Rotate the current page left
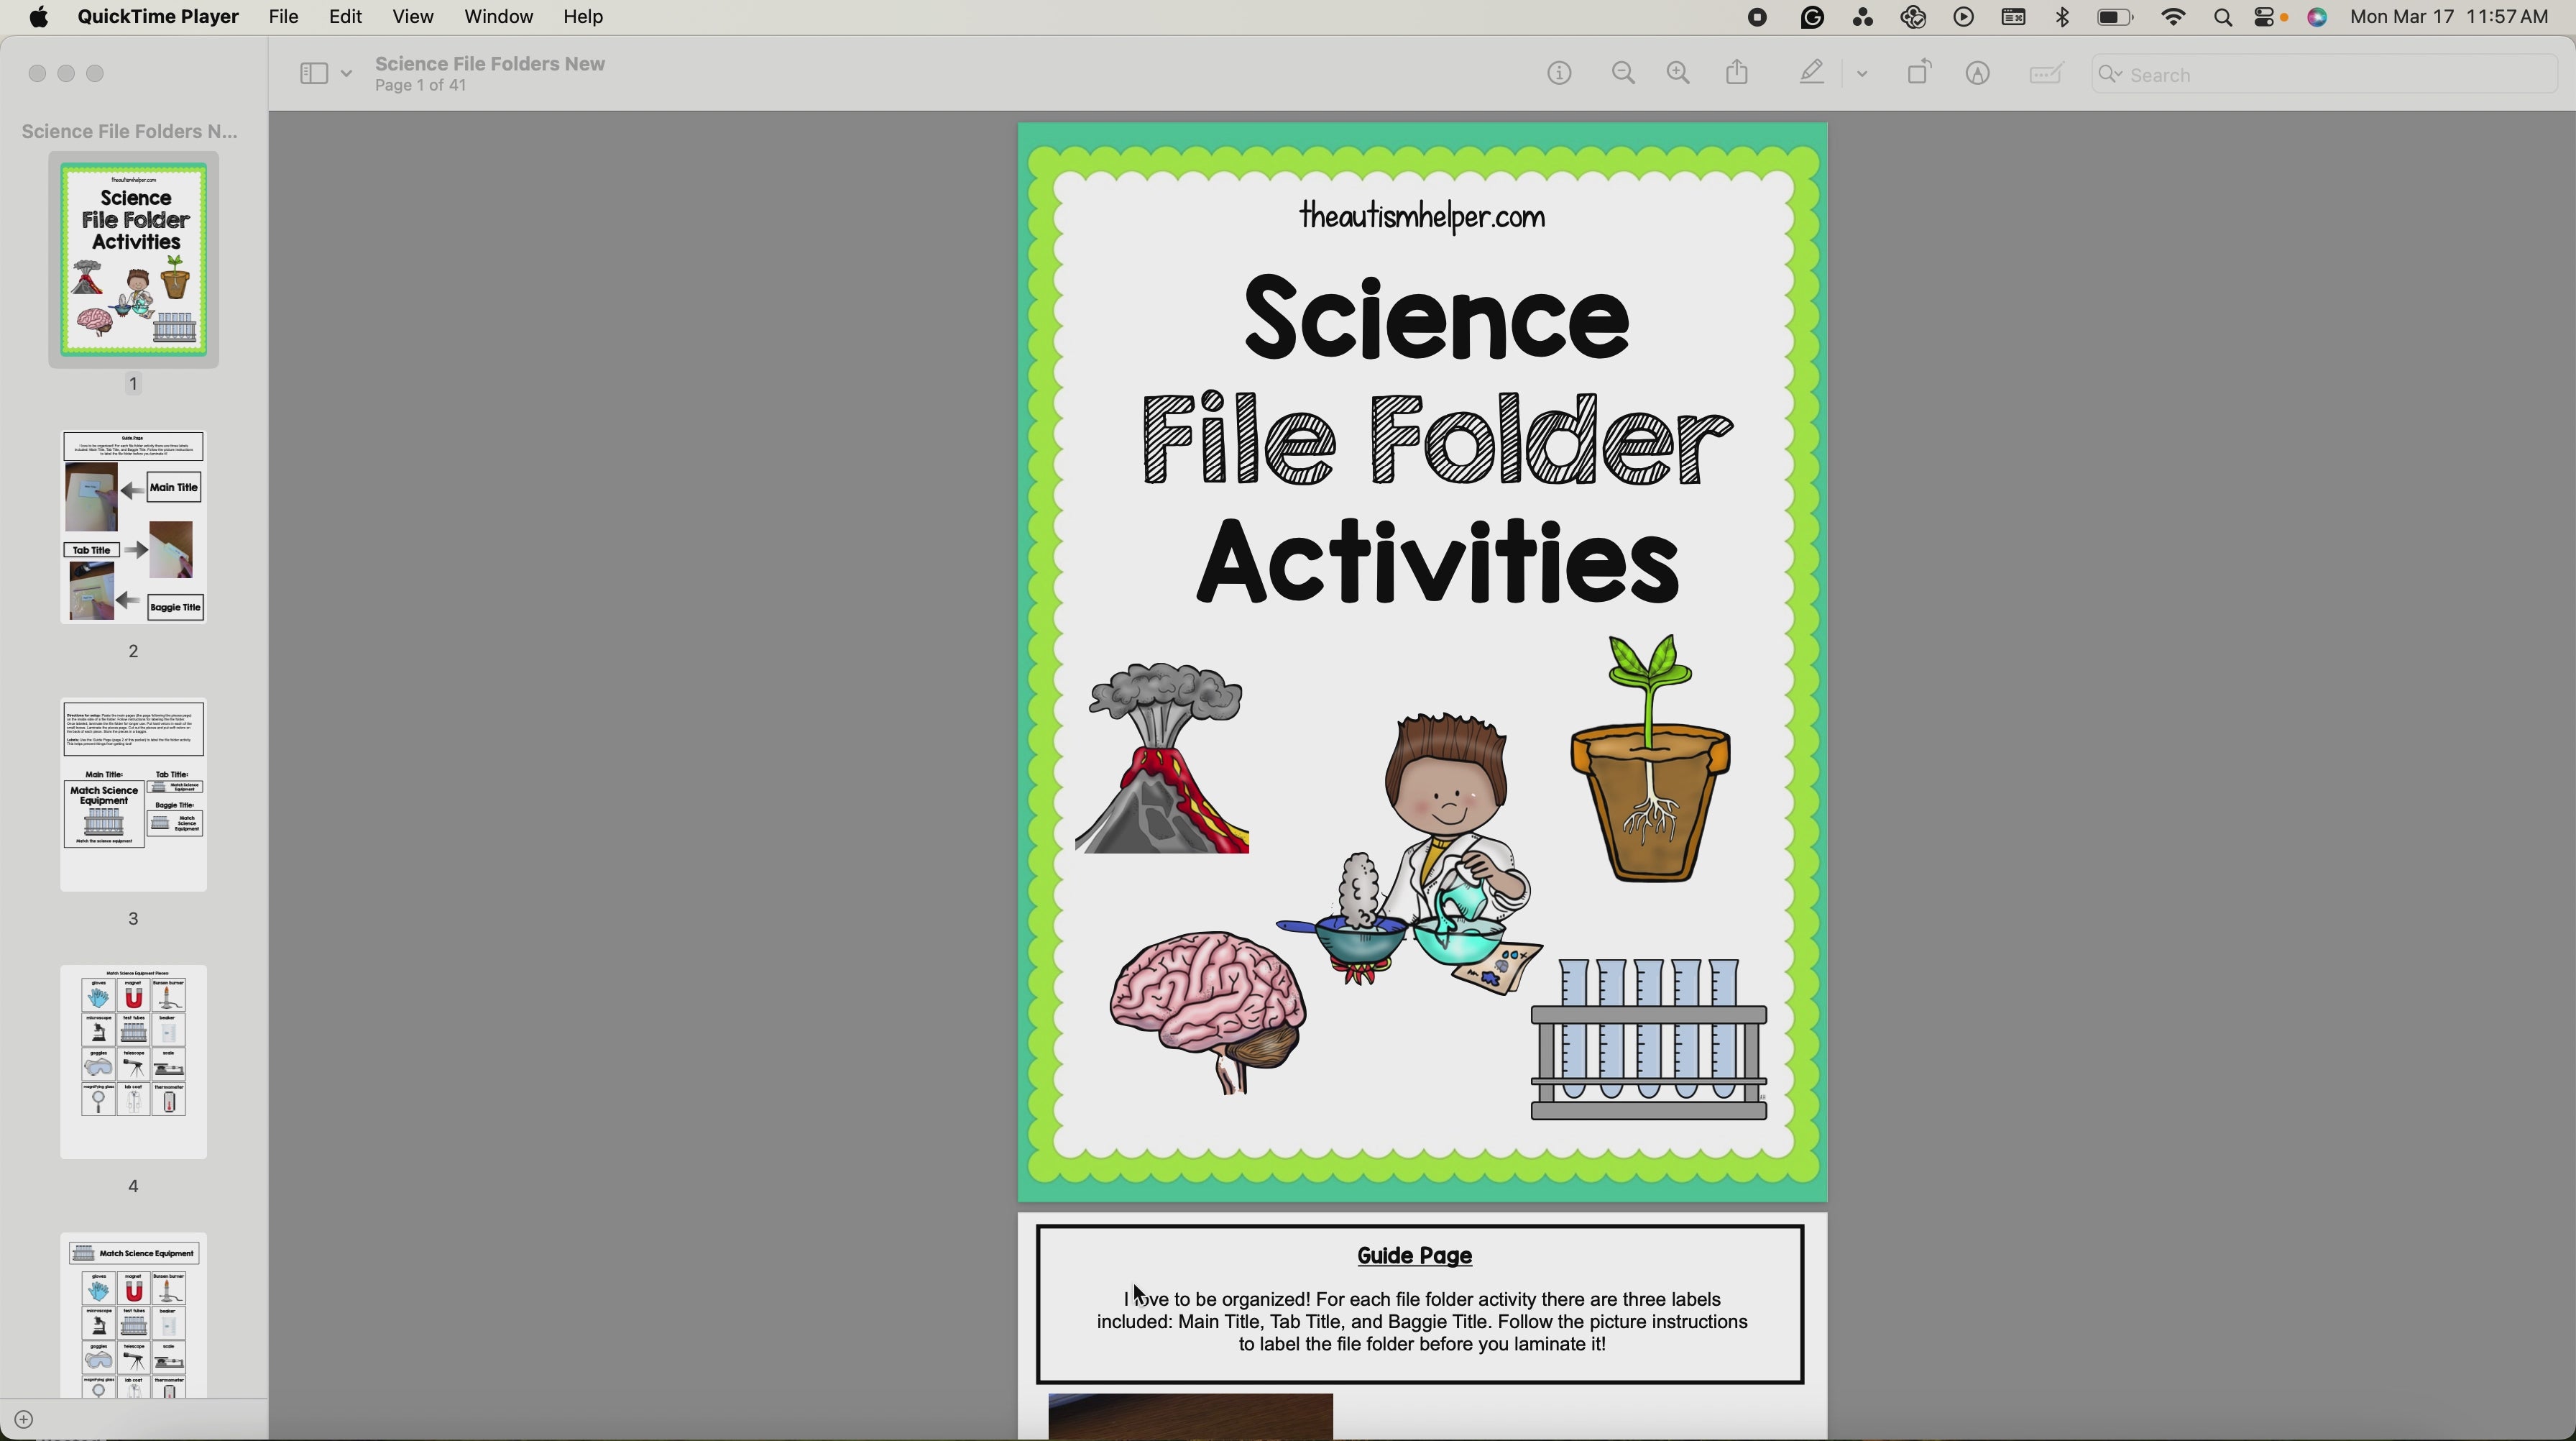Image resolution: width=2576 pixels, height=1441 pixels. point(1918,72)
